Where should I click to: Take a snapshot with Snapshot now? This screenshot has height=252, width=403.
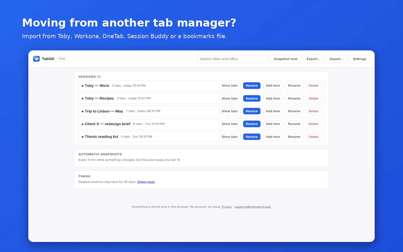285,59
